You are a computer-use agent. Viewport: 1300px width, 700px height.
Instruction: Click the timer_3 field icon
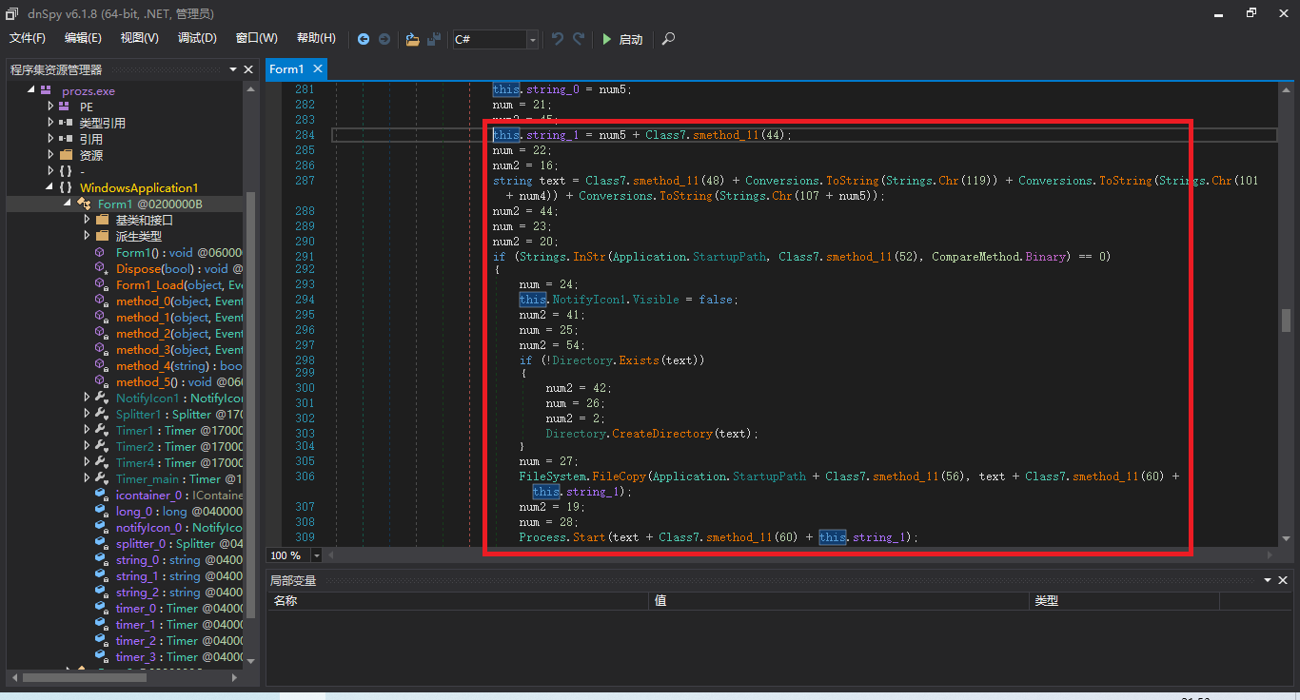100,656
